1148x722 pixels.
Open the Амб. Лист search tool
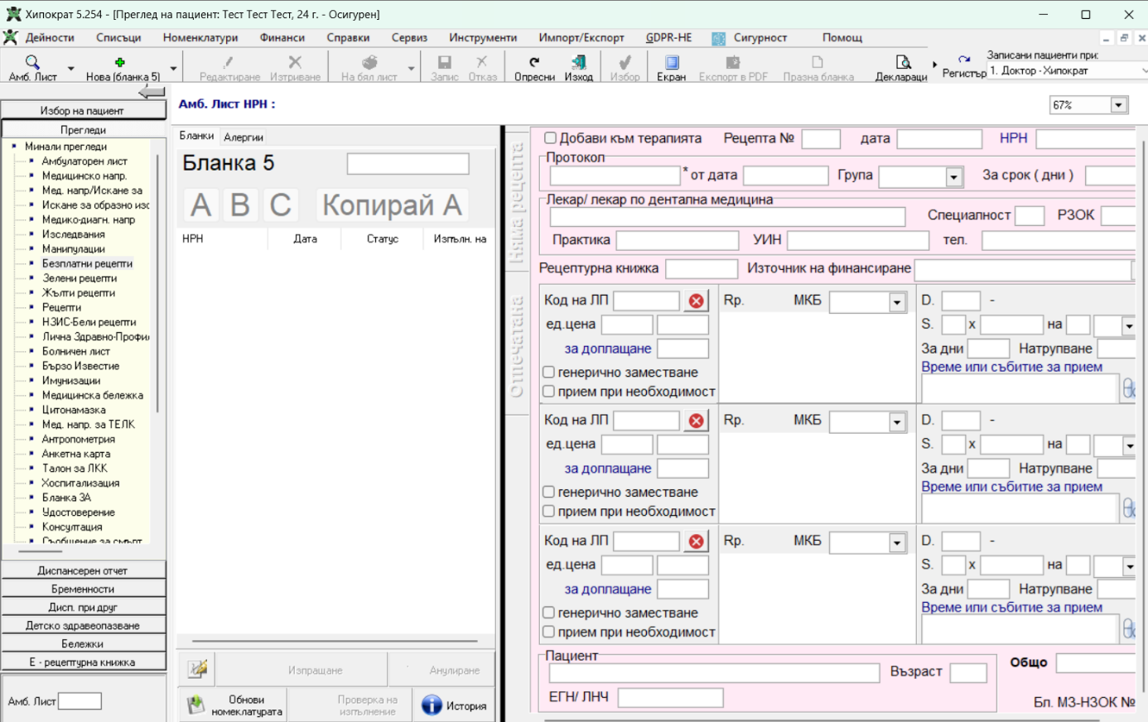coord(31,63)
